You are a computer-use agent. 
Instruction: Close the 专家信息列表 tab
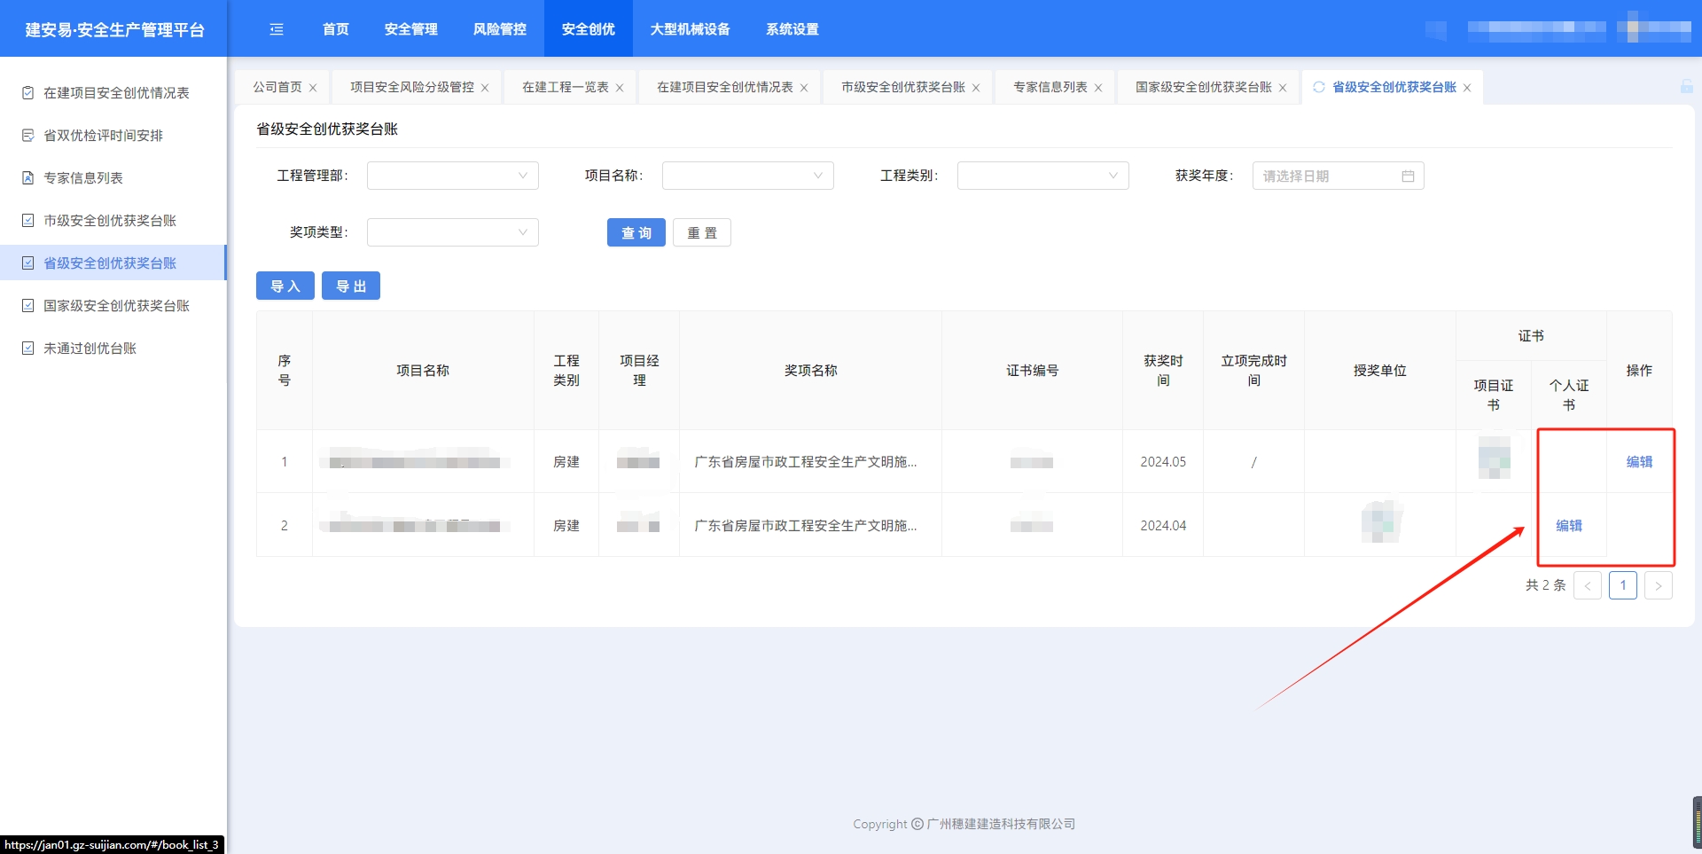(x=1098, y=88)
